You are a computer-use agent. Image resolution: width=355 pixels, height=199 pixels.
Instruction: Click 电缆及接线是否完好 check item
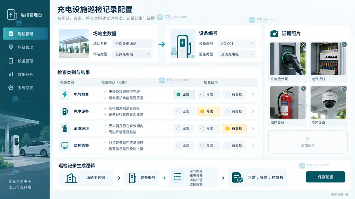[x=124, y=92]
